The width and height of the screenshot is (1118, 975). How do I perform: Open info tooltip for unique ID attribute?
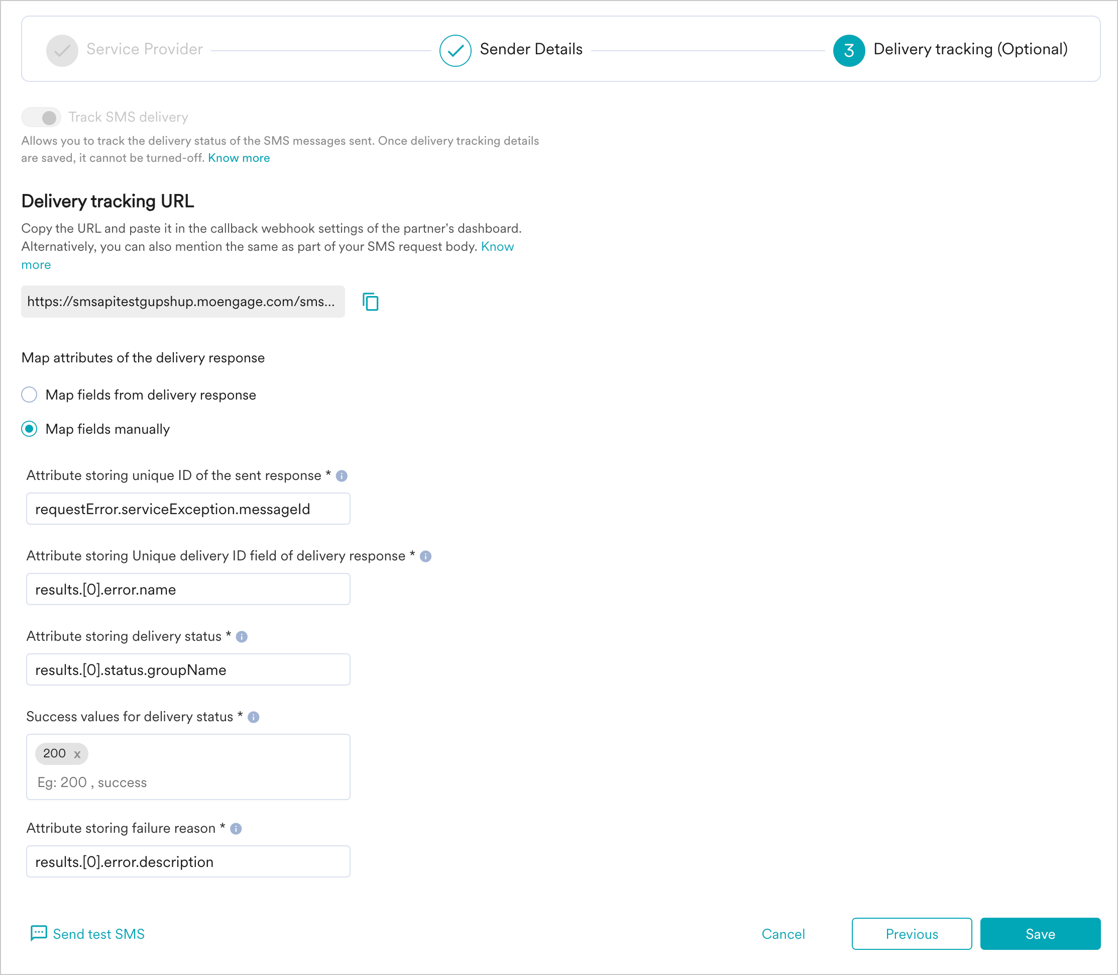(343, 475)
